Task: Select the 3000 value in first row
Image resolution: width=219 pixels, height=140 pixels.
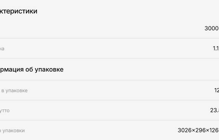Action: tap(212, 28)
